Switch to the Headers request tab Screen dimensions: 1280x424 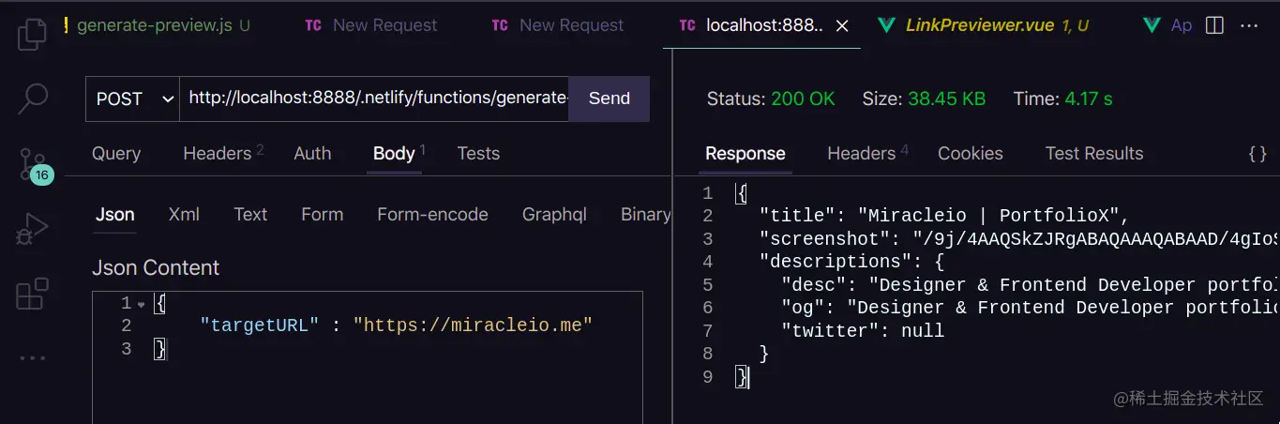218,154
